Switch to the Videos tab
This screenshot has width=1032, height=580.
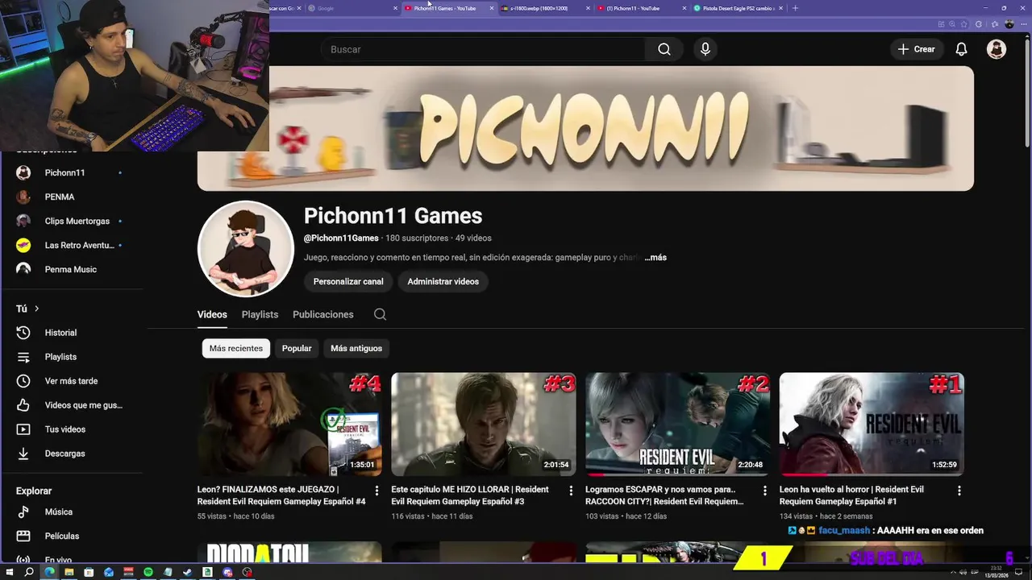pyautogui.click(x=212, y=314)
